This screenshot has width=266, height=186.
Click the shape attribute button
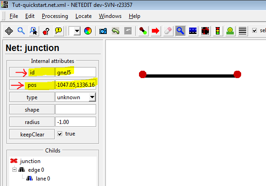click(32, 109)
